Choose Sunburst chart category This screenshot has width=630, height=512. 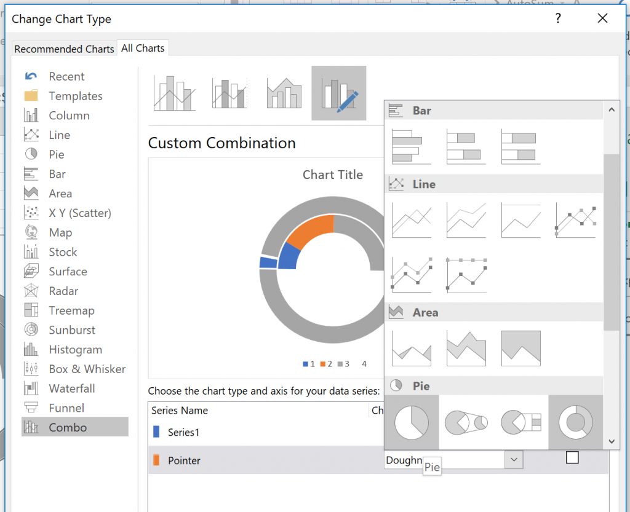[71, 330]
